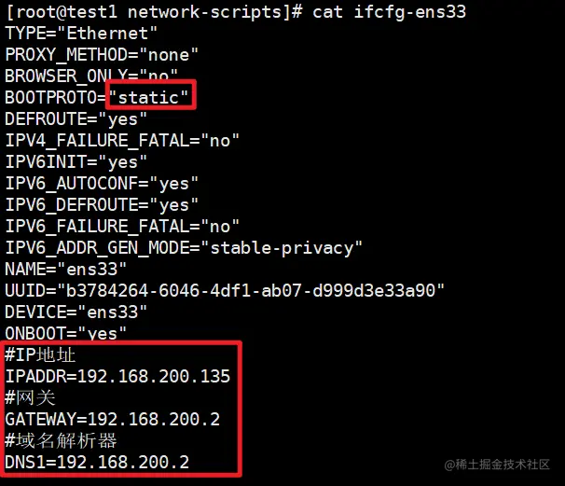Click the IPV6INIT="yes" line

[76, 162]
